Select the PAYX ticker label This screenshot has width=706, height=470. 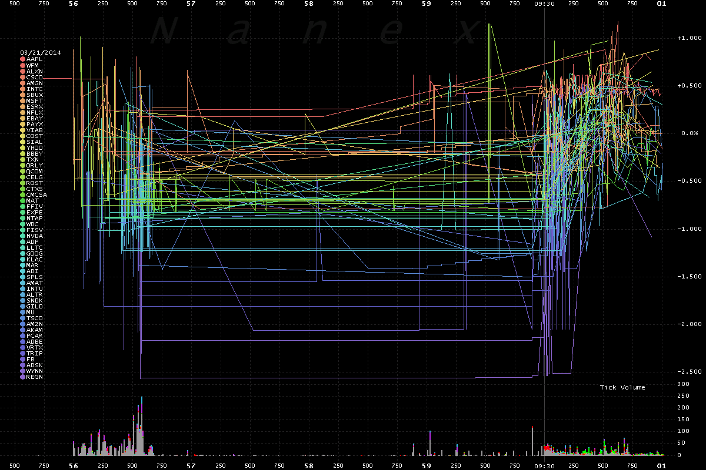pos(35,124)
